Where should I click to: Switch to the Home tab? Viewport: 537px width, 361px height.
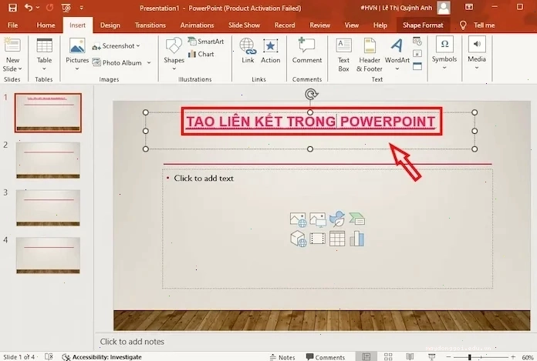(46, 25)
